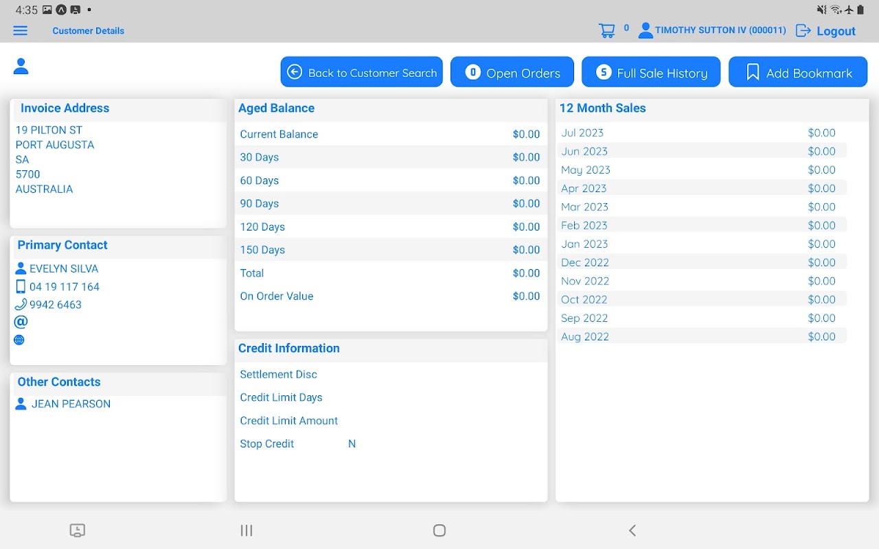Click the mobile phone icon in Primary Contact
Screen dimensions: 879x549
pos(21,286)
